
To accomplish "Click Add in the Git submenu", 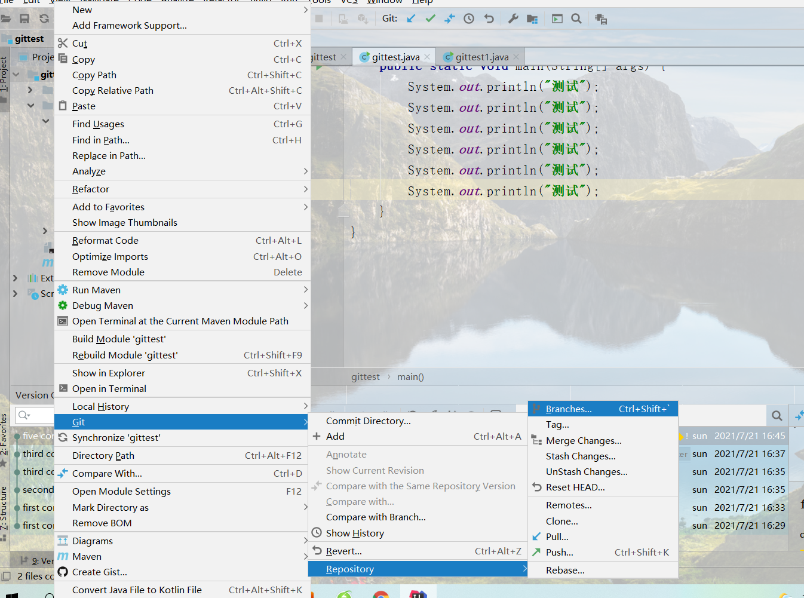I will tap(418, 436).
